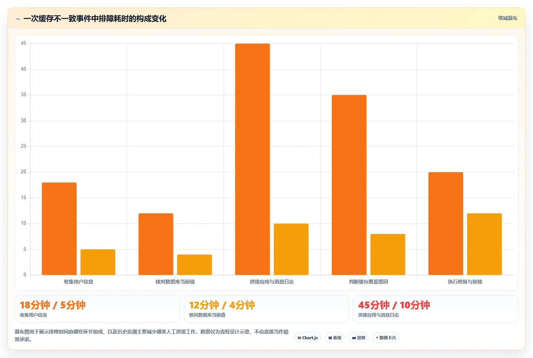Click the title 一次缓存不一致事件中排障耗时的构成变化
The image size is (533, 358).
(x=95, y=18)
